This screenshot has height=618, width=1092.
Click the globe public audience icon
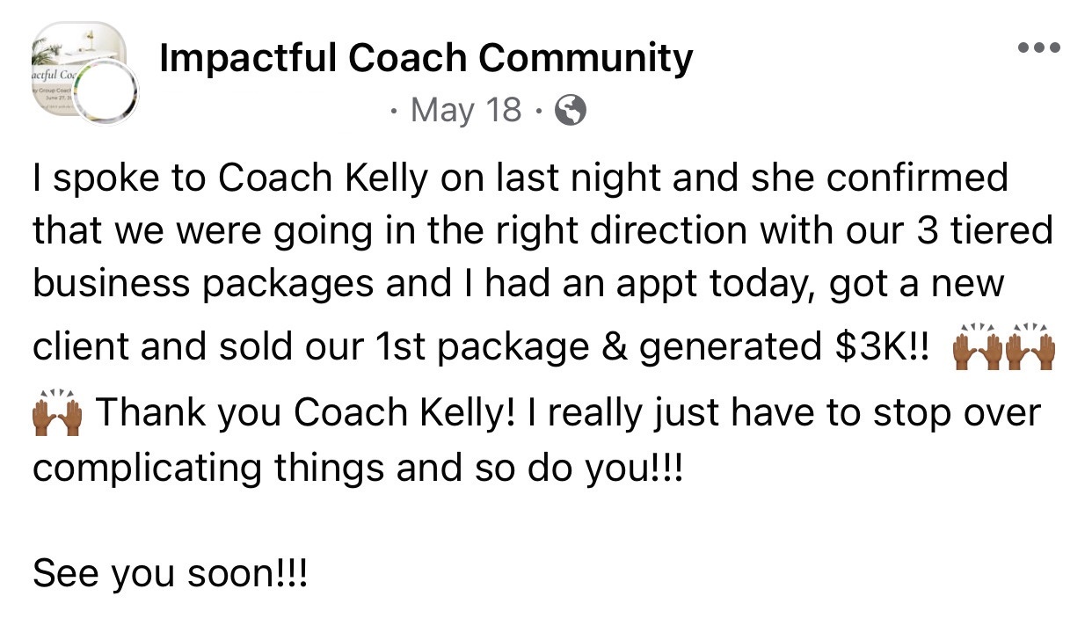(x=571, y=111)
